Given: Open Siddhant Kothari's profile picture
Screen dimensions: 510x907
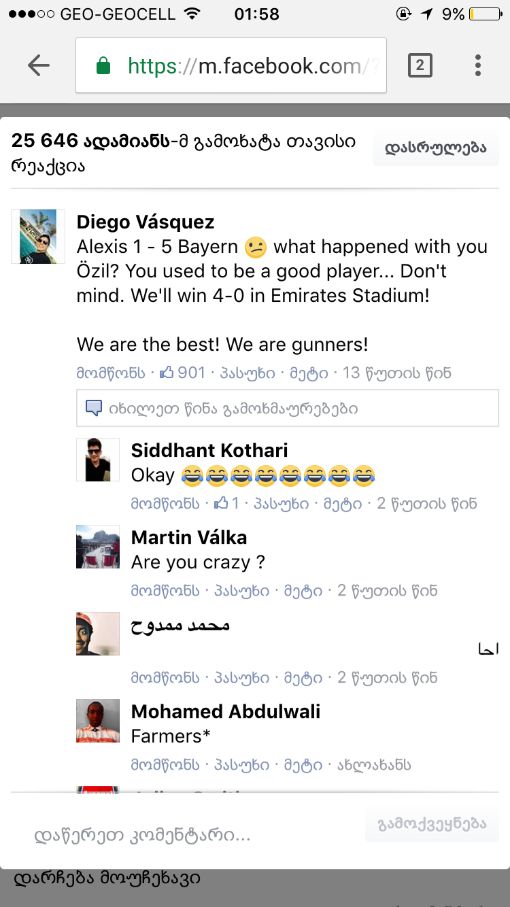Looking at the screenshot, I should [98, 460].
